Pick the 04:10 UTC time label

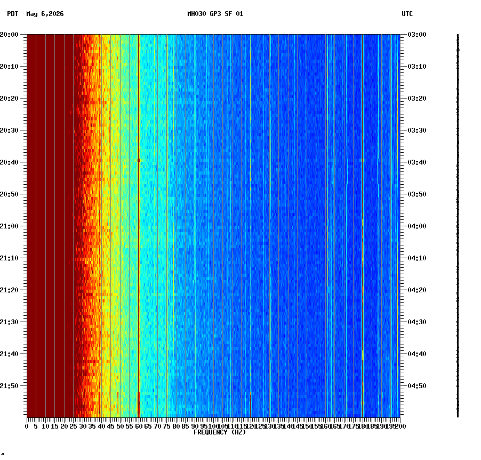click(417, 258)
